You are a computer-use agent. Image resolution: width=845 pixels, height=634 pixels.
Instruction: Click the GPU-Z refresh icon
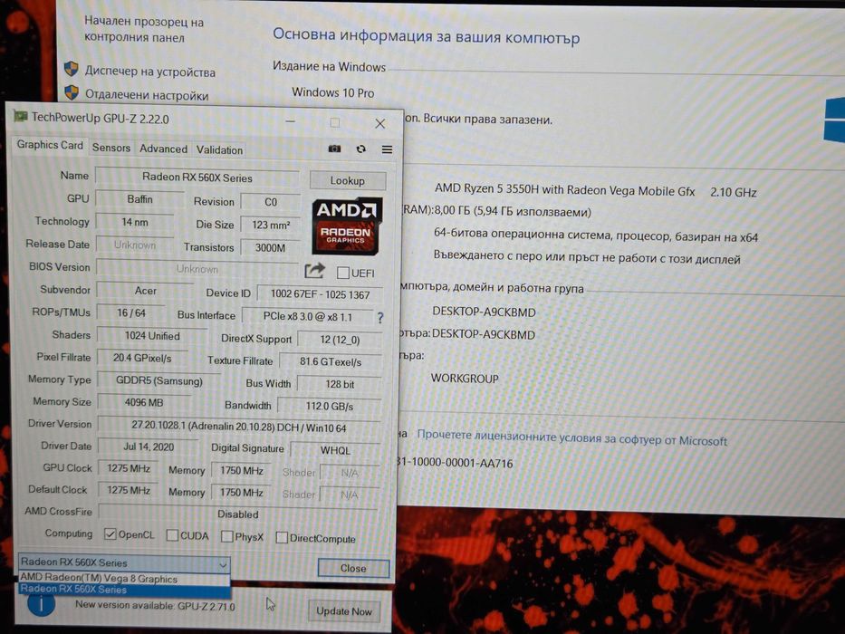pos(361,149)
